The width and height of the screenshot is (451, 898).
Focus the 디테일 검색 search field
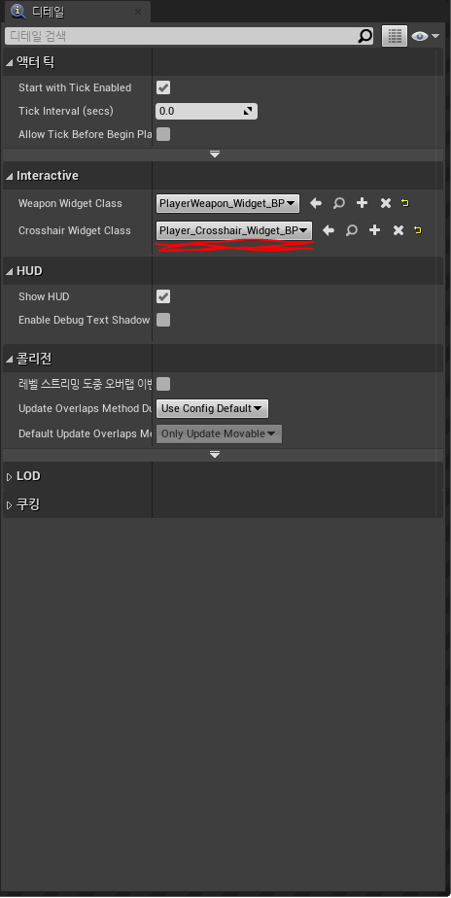(190, 37)
